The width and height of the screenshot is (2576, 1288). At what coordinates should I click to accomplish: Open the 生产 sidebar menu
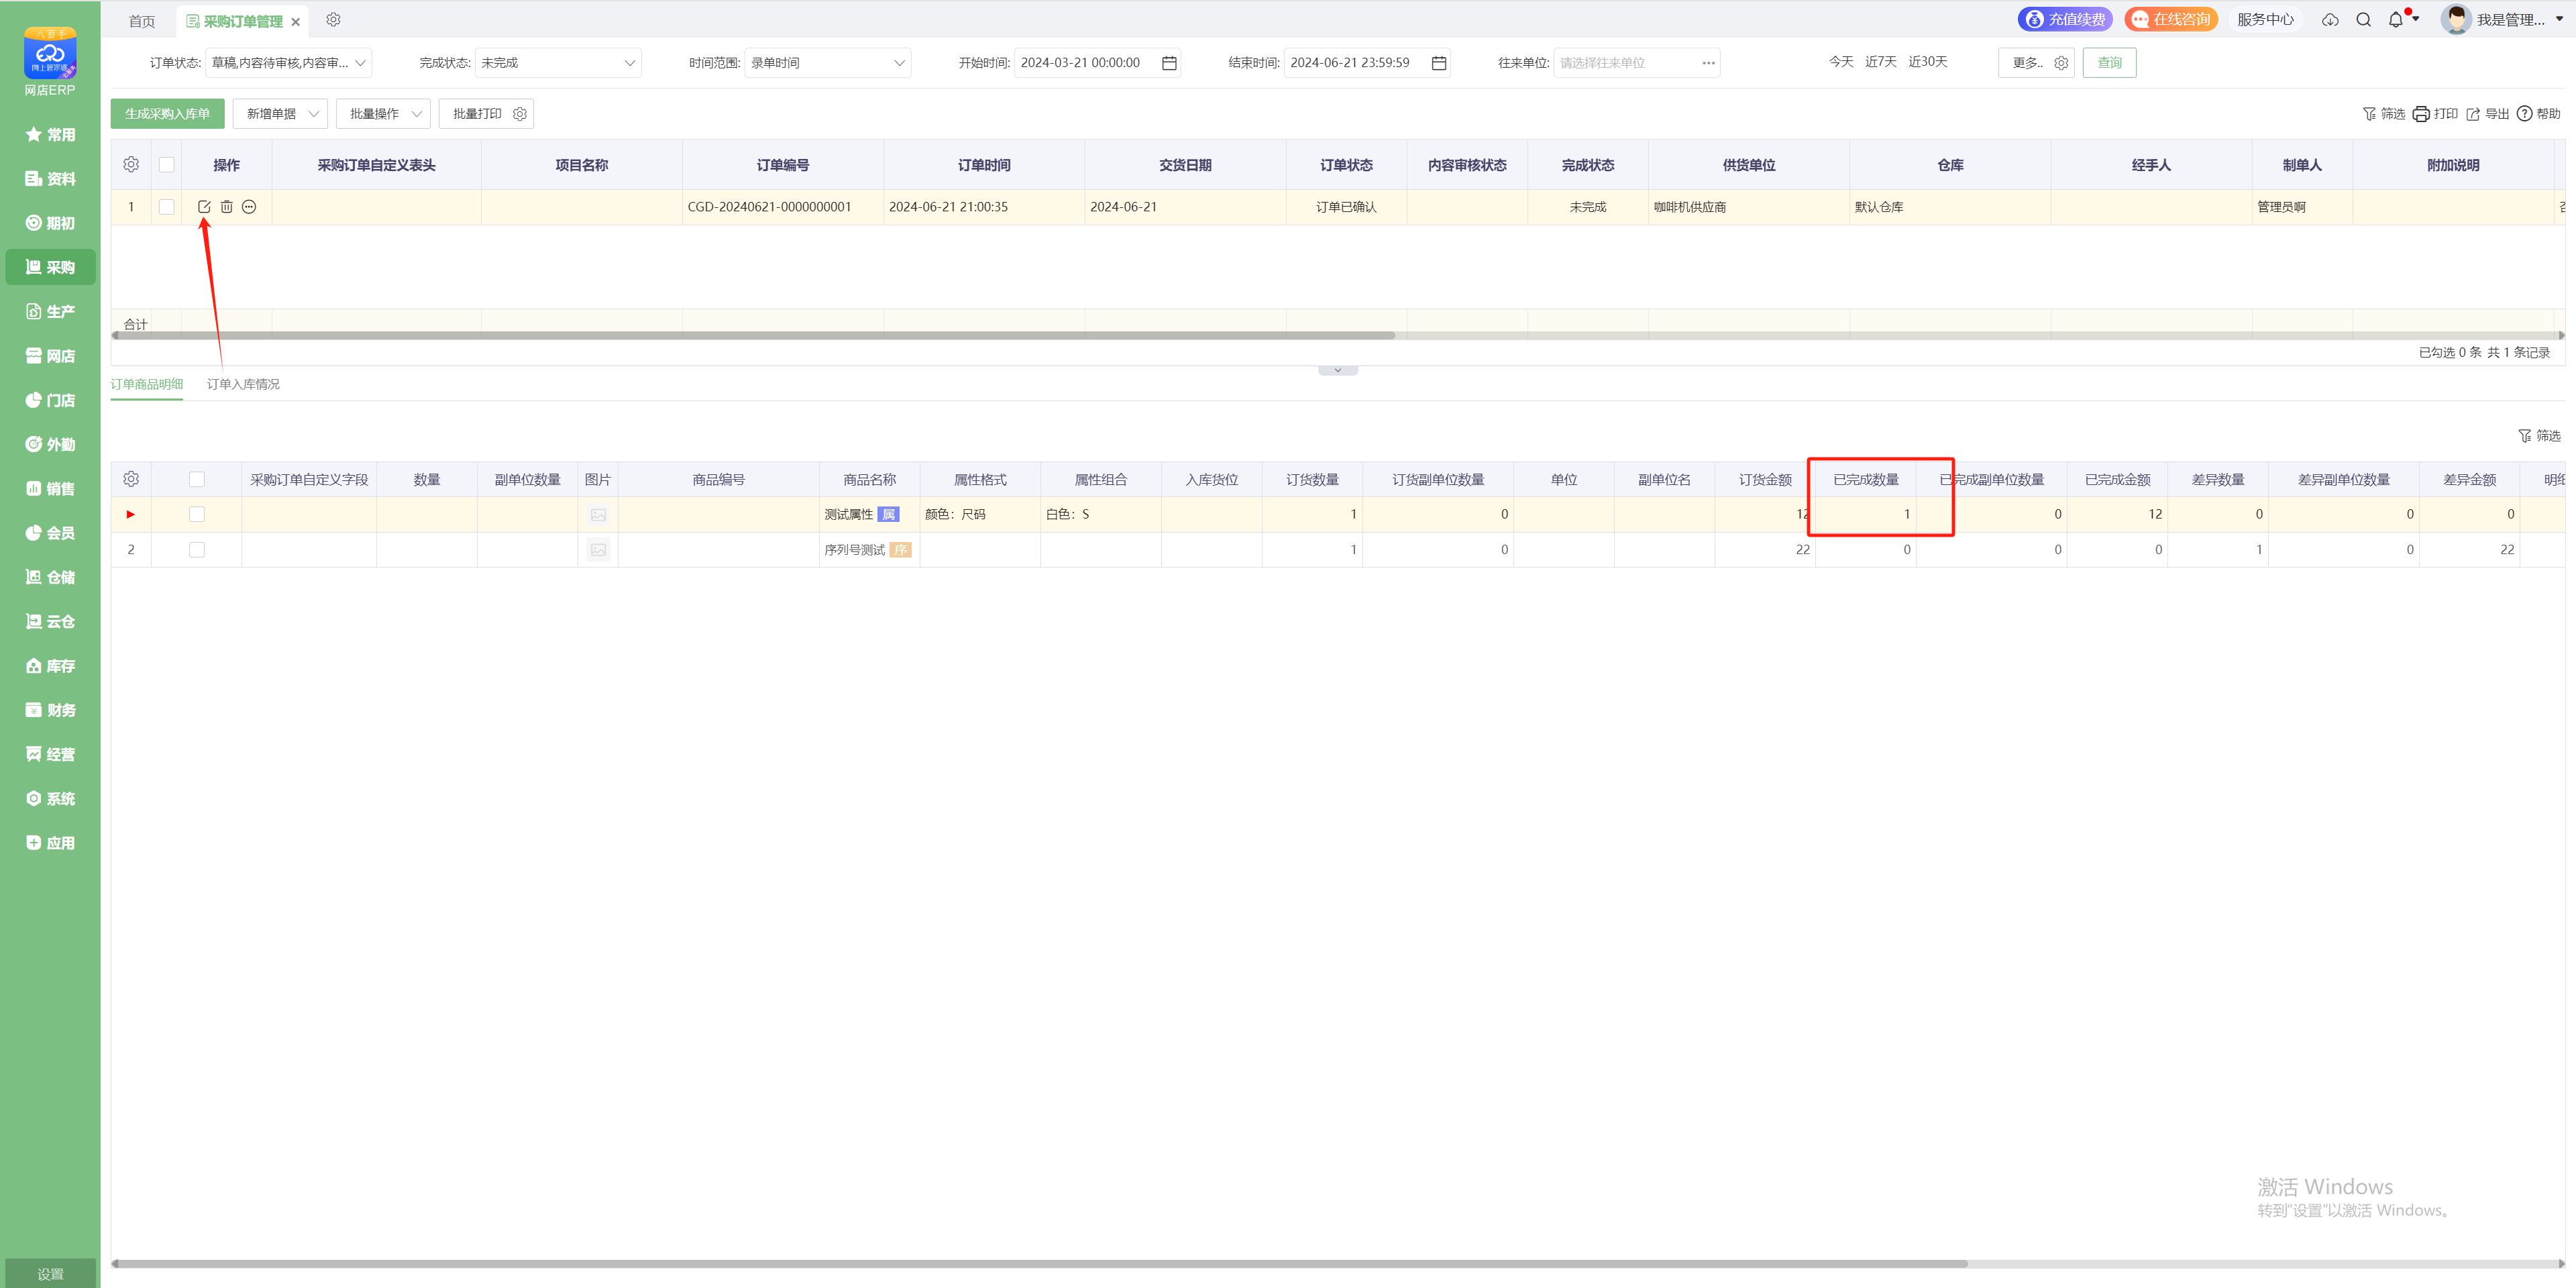pos(50,312)
